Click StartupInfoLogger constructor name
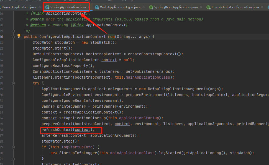 click(x=78, y=153)
